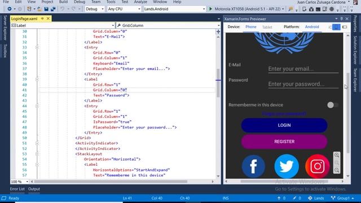The width and height of the screenshot is (361, 203).
Task: Click the split editor plus icon
Action: (218, 32)
